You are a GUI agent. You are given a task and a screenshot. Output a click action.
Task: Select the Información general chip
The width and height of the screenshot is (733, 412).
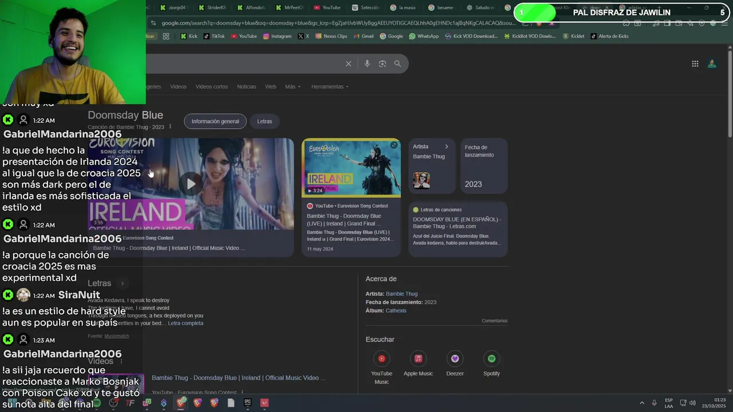coord(215,121)
